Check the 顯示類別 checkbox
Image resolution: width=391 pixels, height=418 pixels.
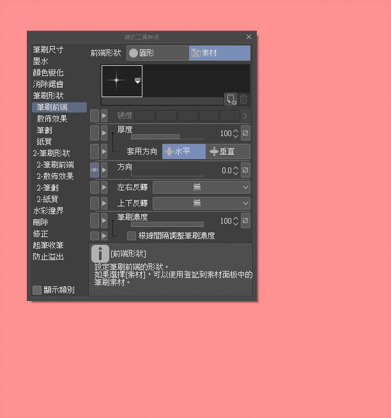(x=37, y=290)
